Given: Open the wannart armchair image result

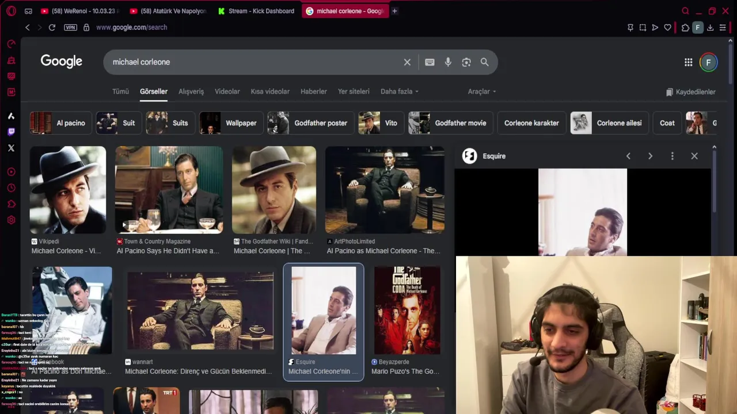Looking at the screenshot, I should pos(200,310).
